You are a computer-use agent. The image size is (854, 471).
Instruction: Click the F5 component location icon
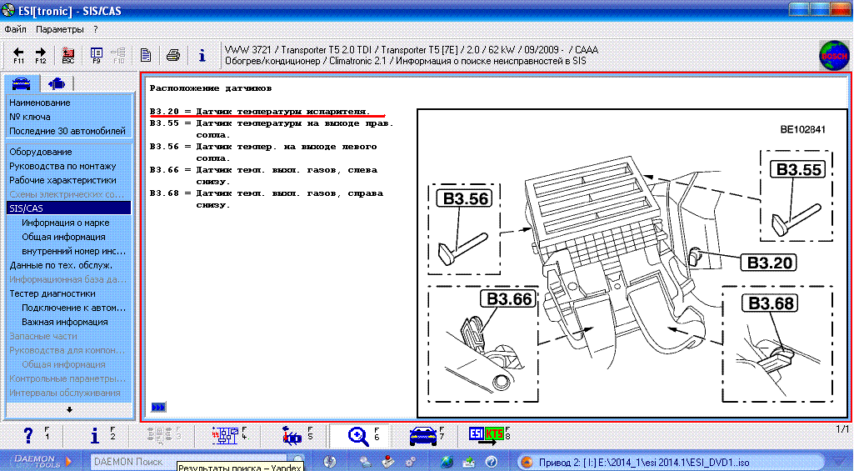(x=292, y=435)
